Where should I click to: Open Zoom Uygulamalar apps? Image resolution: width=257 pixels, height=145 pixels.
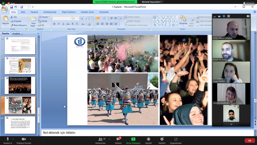pos(176,141)
